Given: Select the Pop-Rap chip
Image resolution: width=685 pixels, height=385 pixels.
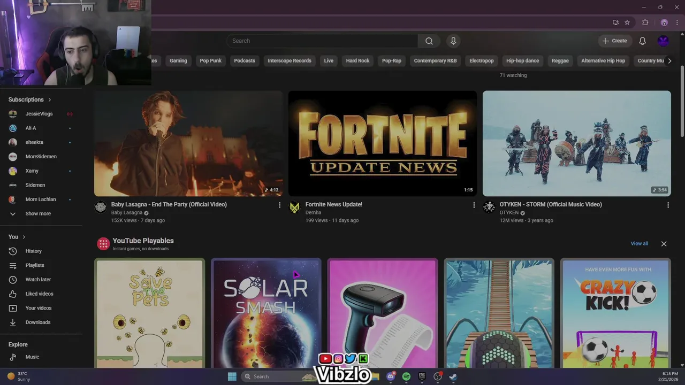Looking at the screenshot, I should coord(392,60).
